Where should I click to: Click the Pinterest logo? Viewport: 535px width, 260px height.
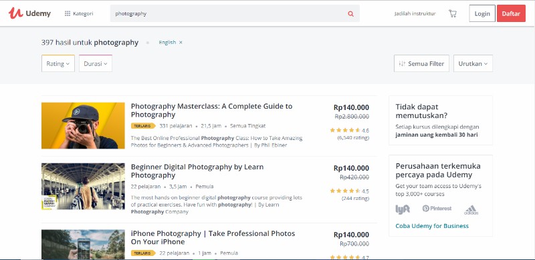coord(437,208)
